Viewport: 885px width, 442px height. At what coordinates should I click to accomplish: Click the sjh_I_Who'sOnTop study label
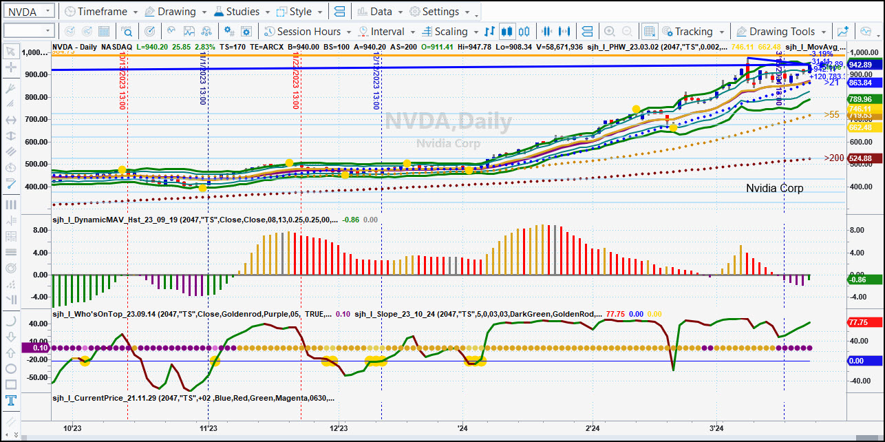[193, 314]
